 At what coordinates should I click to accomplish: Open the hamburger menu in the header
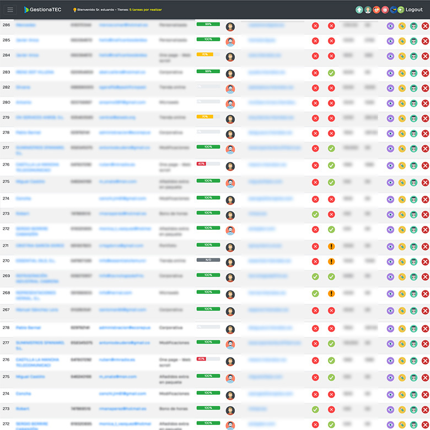(10, 9)
